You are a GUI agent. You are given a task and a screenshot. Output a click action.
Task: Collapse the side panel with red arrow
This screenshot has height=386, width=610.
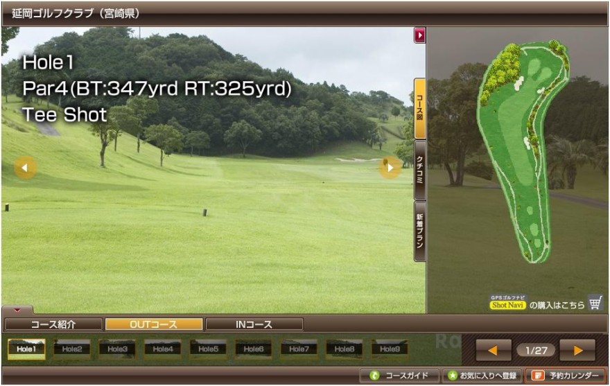419,35
